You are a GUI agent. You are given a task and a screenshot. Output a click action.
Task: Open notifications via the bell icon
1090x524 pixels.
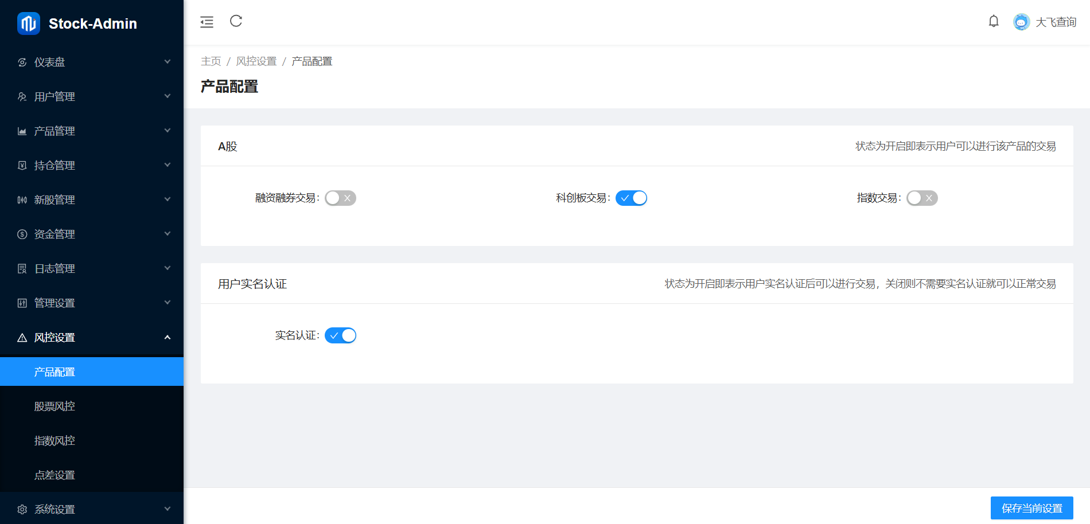point(994,22)
